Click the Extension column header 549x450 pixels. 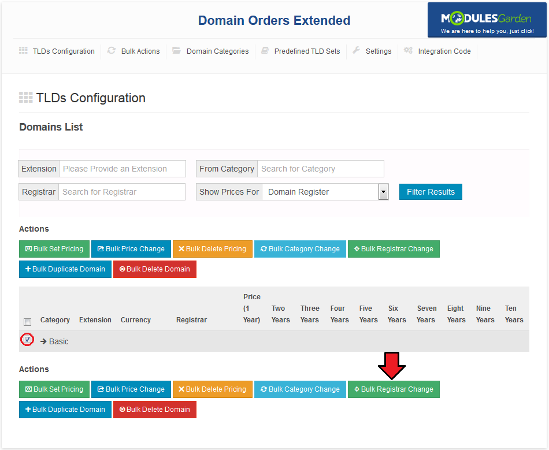(x=95, y=320)
